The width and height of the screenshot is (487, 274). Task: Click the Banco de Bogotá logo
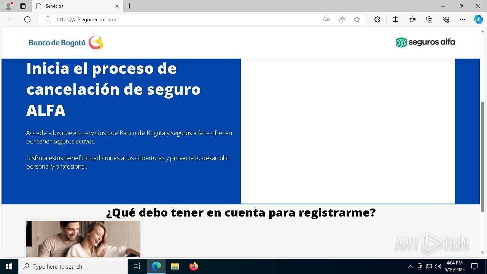[66, 43]
